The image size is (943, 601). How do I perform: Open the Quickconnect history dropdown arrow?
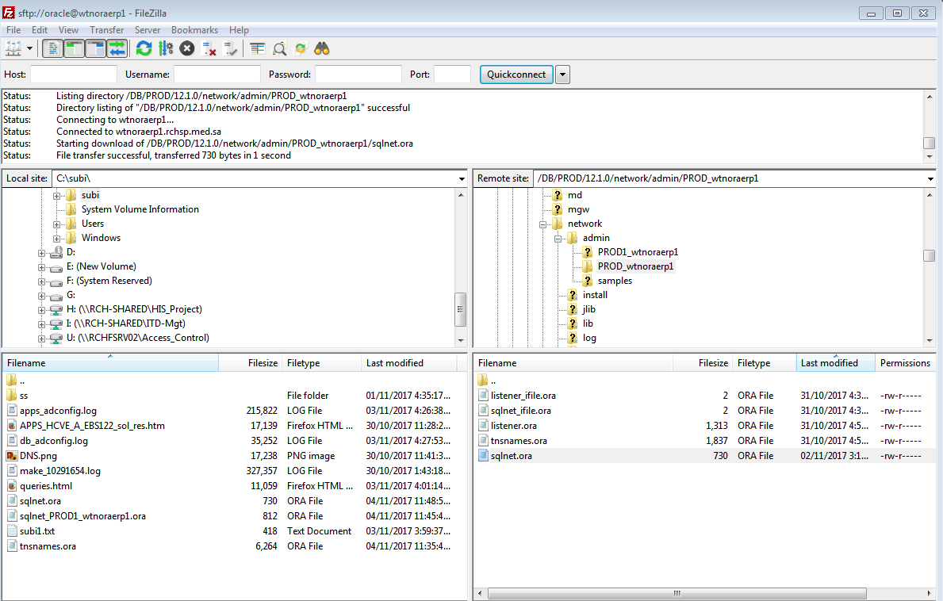tap(562, 75)
